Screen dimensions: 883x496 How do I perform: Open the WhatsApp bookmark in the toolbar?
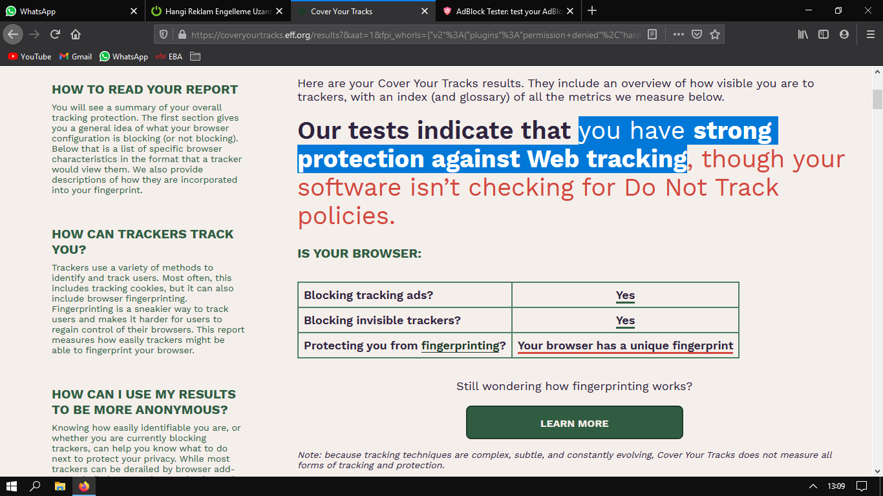pyautogui.click(x=124, y=56)
